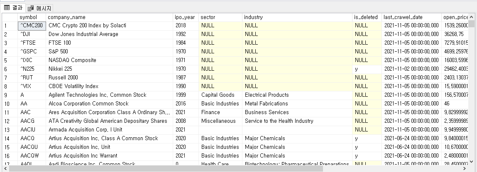Image resolution: width=477 pixels, height=172 pixels.
Task: Click the horizontal scrollbar thumb
Action: [x=166, y=168]
